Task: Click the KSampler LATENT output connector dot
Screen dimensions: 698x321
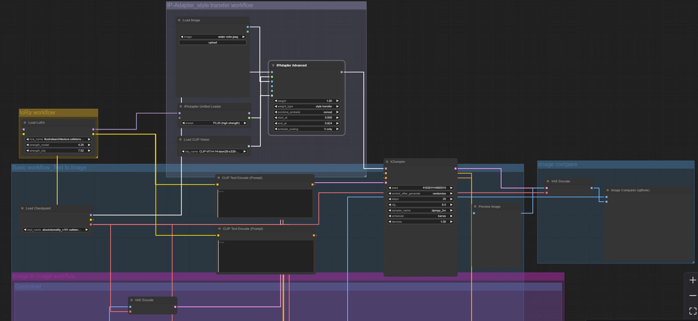Action: 455,169
